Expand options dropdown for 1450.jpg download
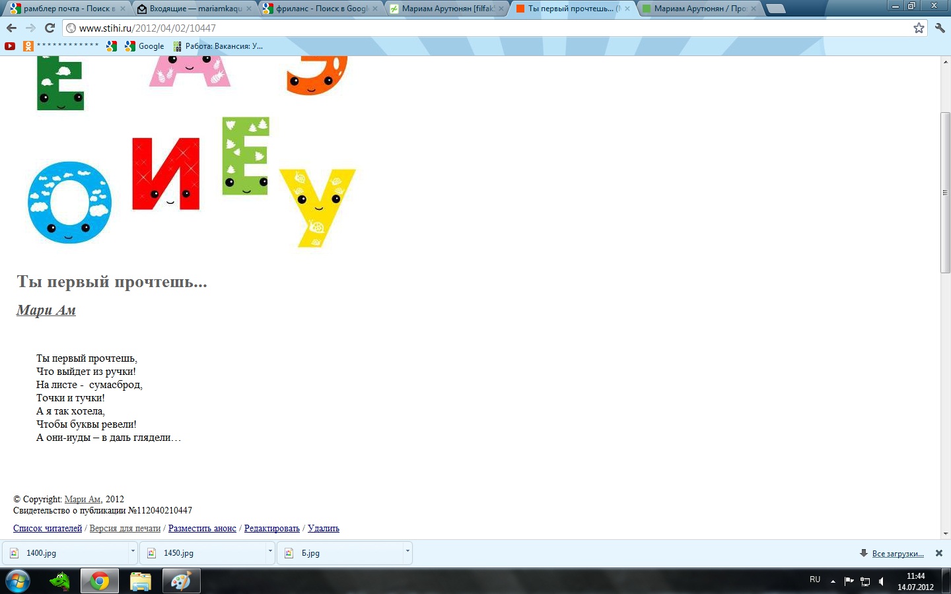The height and width of the screenshot is (594, 951). click(x=270, y=551)
